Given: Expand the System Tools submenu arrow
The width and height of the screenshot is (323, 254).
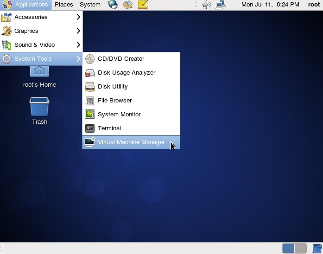Looking at the screenshot, I should [78, 59].
